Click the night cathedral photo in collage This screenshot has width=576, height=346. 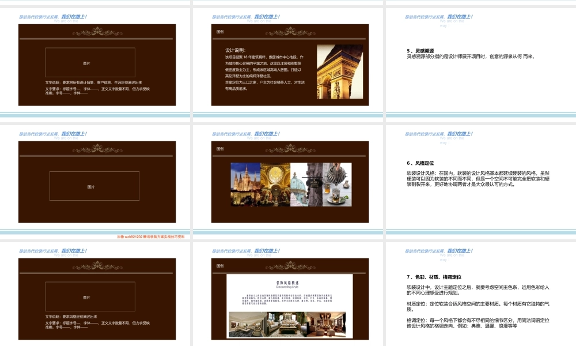(x=245, y=184)
